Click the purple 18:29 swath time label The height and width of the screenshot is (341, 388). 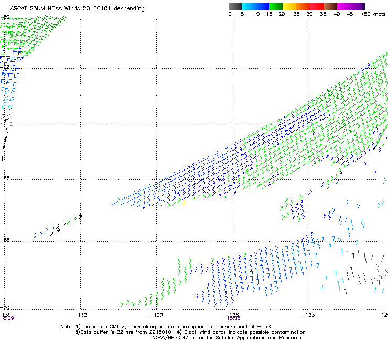pyautogui.click(x=7, y=318)
